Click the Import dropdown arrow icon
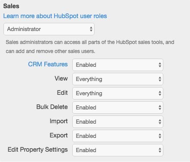The image size is (190, 162). (x=160, y=121)
